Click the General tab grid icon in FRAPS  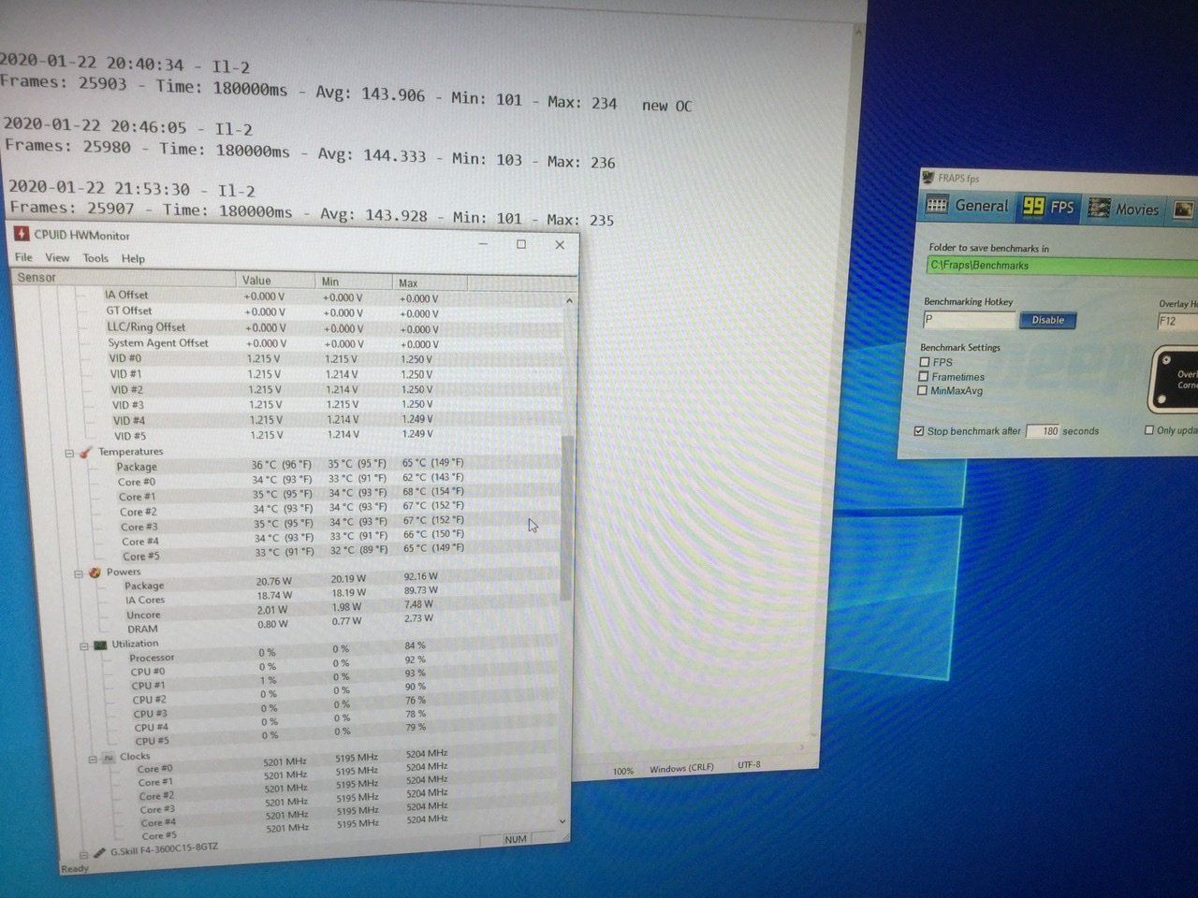click(x=937, y=205)
